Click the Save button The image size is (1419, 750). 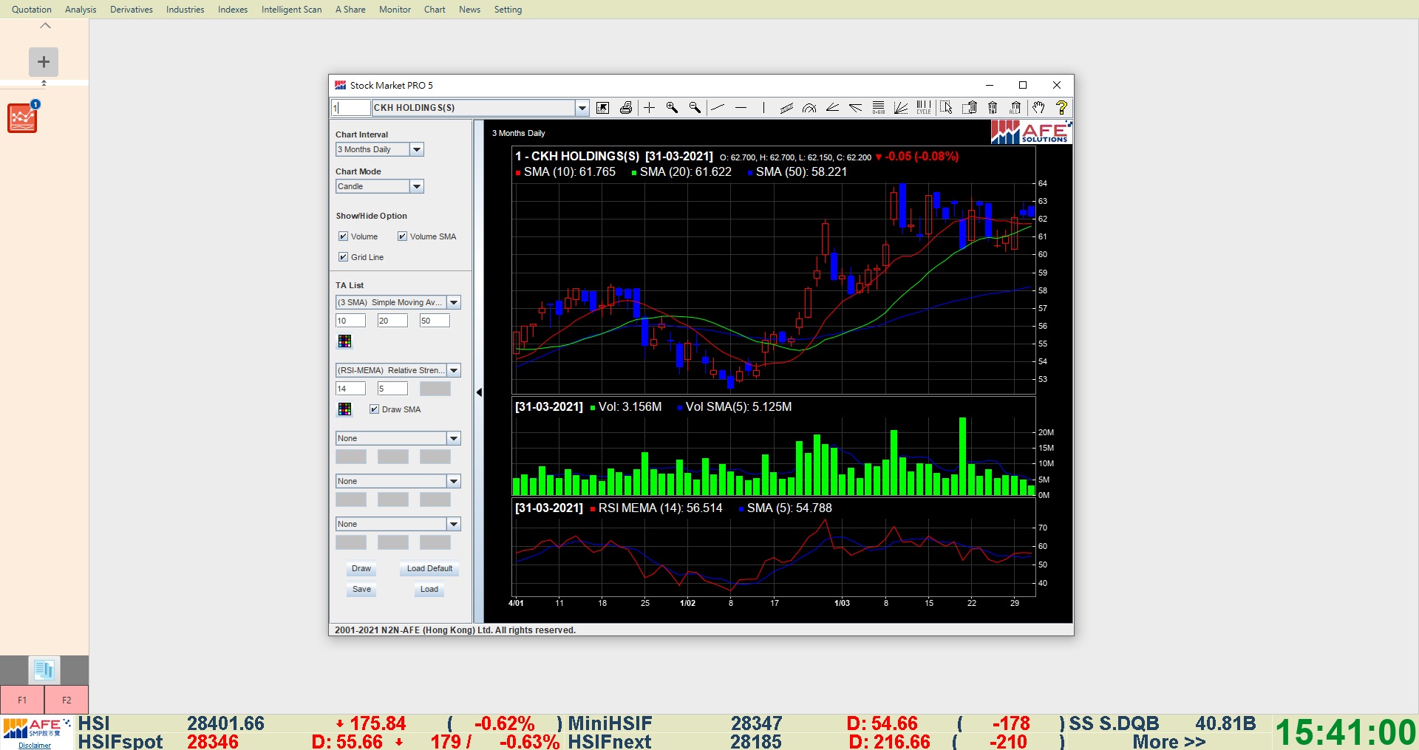tap(361, 590)
